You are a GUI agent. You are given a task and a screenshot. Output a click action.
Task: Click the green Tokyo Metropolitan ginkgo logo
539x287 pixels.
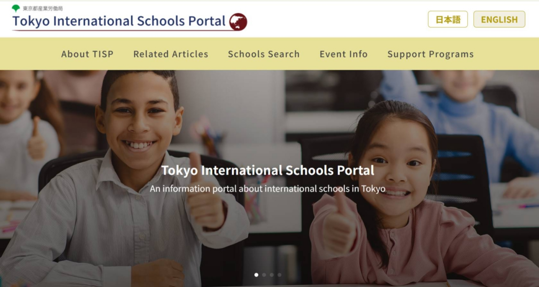[x=16, y=8]
